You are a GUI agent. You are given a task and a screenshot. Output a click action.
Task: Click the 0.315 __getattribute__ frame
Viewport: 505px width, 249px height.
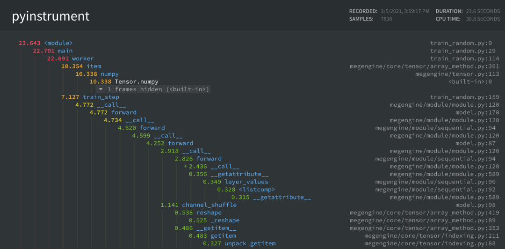271,198
